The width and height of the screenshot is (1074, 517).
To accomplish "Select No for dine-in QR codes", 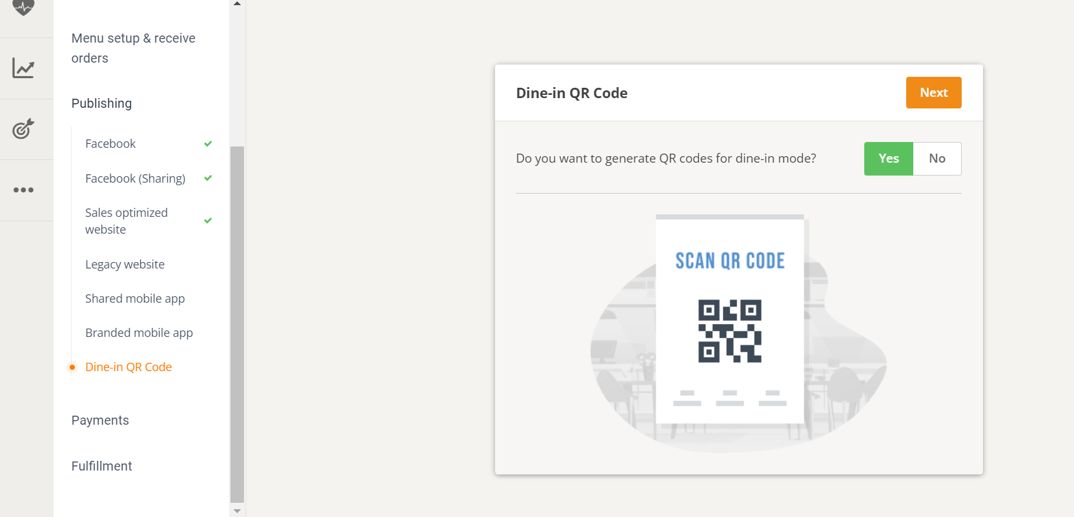I will (937, 159).
